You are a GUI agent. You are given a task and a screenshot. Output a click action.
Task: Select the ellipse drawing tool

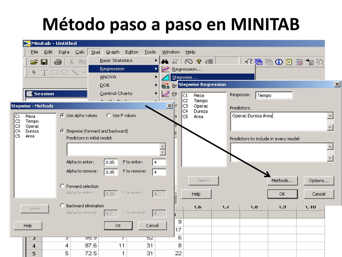click(65, 72)
